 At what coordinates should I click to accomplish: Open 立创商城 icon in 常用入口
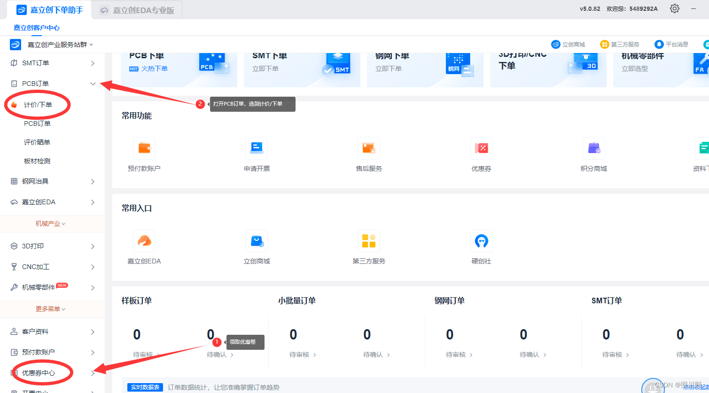point(257,241)
